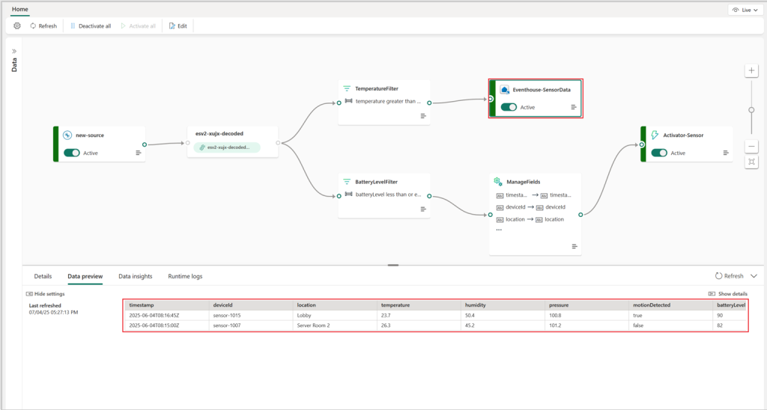This screenshot has width=767, height=410.
Task: Click the fit-to-view canvas button
Action: pos(751,162)
